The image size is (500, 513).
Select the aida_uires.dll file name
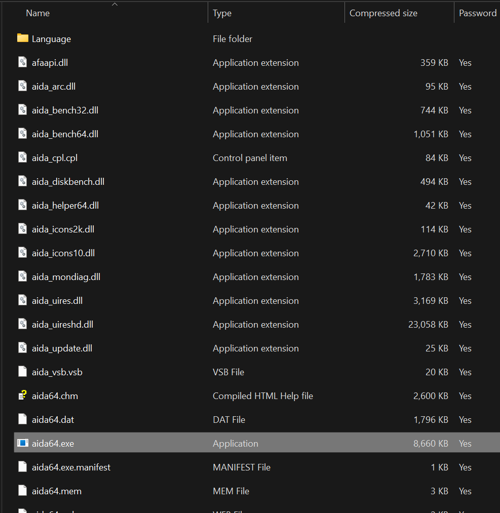(57, 301)
